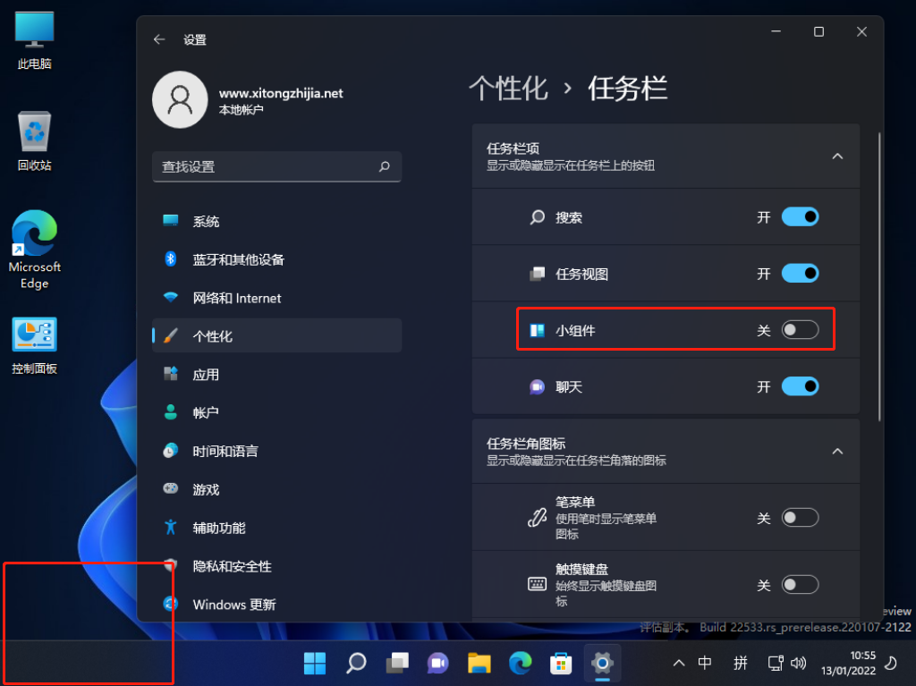
Task: Open 控制面板 from the desktop
Action: coord(33,338)
